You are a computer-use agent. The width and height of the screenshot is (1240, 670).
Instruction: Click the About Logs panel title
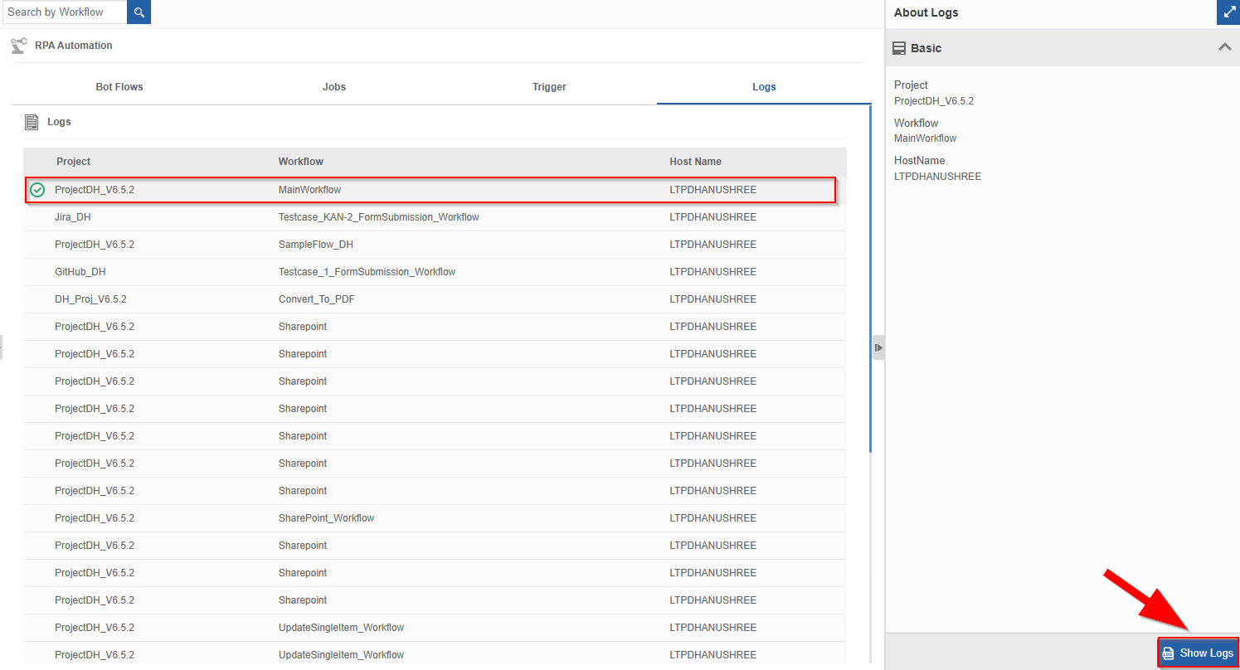point(926,12)
